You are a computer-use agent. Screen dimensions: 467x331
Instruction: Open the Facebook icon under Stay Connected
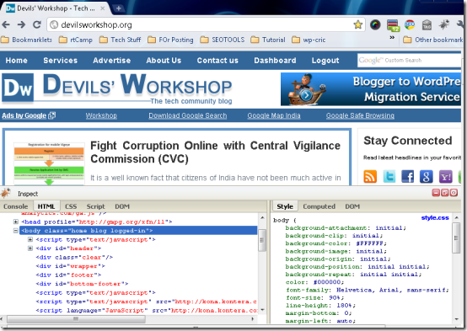pyautogui.click(x=407, y=177)
